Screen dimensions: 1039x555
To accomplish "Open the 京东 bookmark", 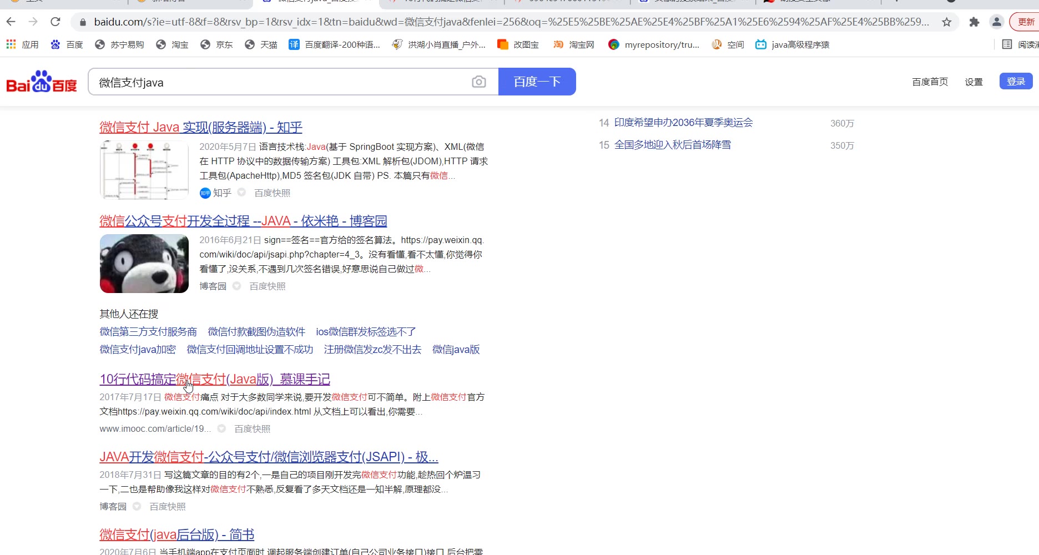I will (x=216, y=44).
